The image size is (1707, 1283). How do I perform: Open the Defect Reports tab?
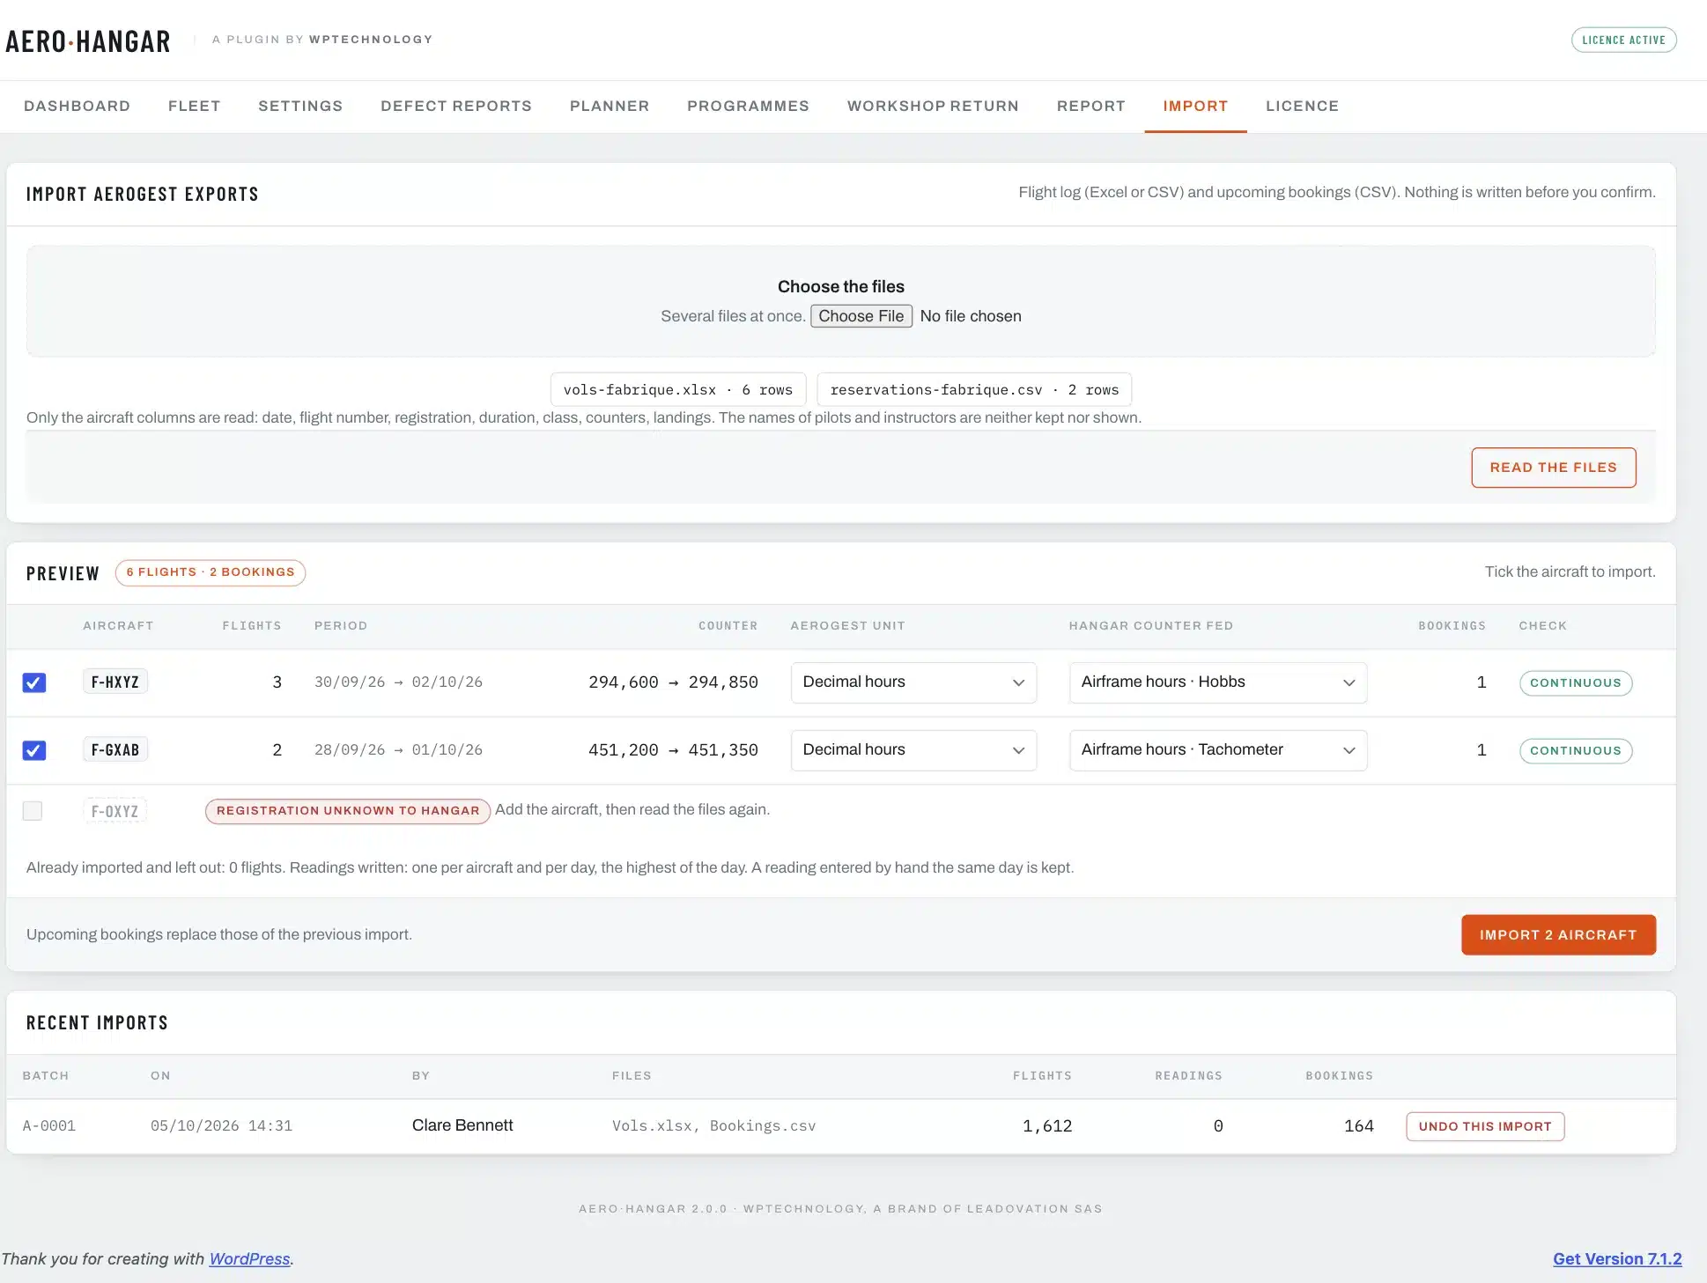pos(456,107)
